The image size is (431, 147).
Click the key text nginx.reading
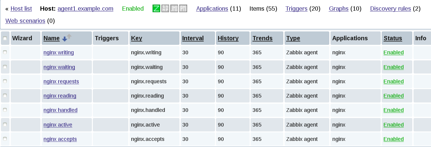pos(147,96)
